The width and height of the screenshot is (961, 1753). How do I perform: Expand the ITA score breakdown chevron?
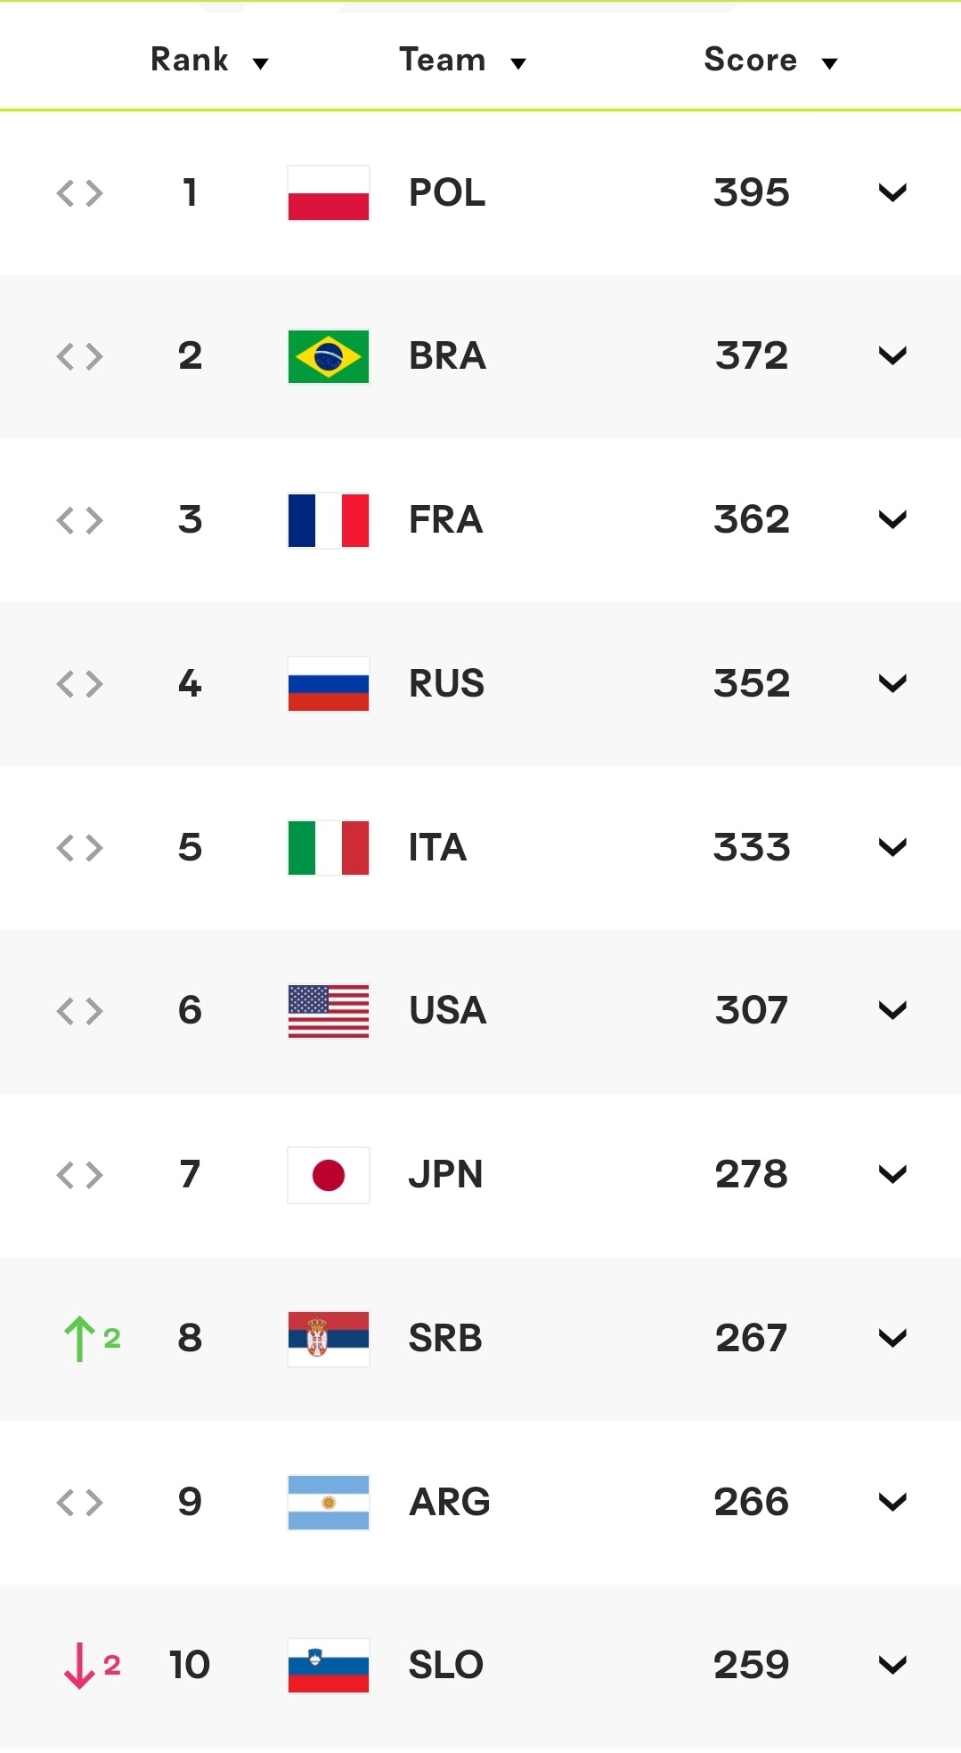(892, 847)
